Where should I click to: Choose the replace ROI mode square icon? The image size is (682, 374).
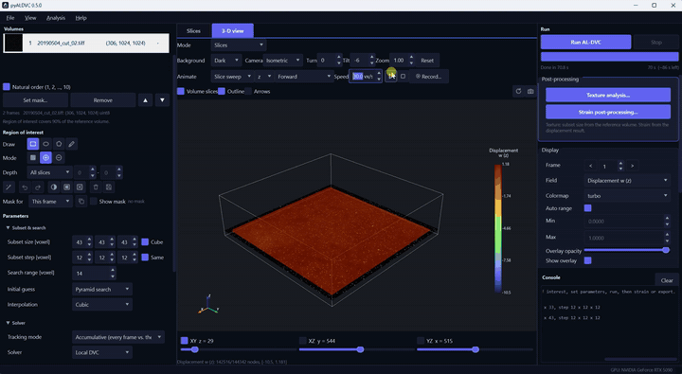pos(33,158)
